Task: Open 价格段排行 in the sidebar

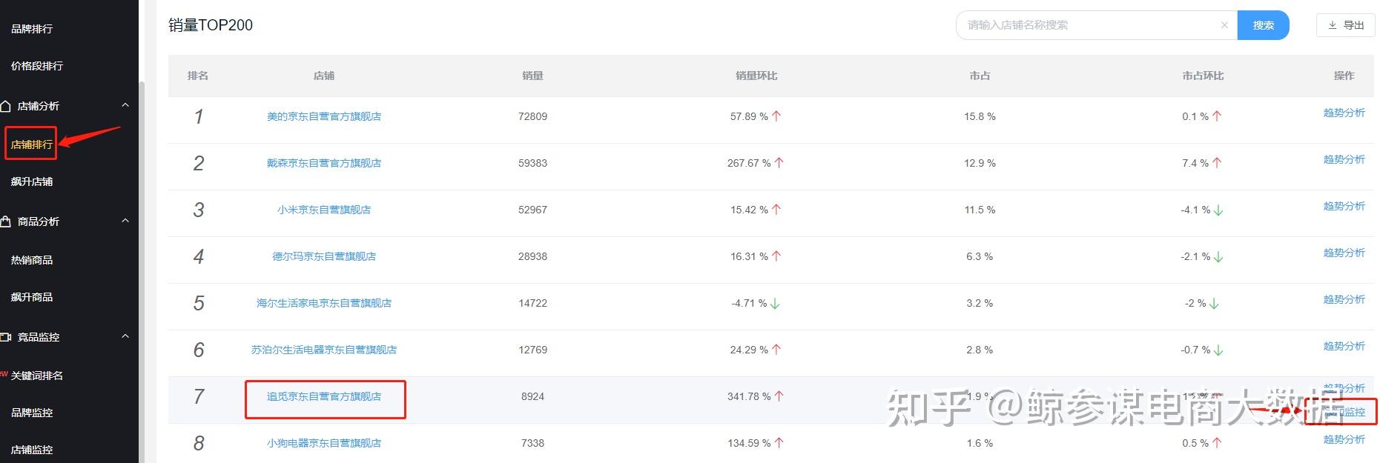Action: (37, 66)
